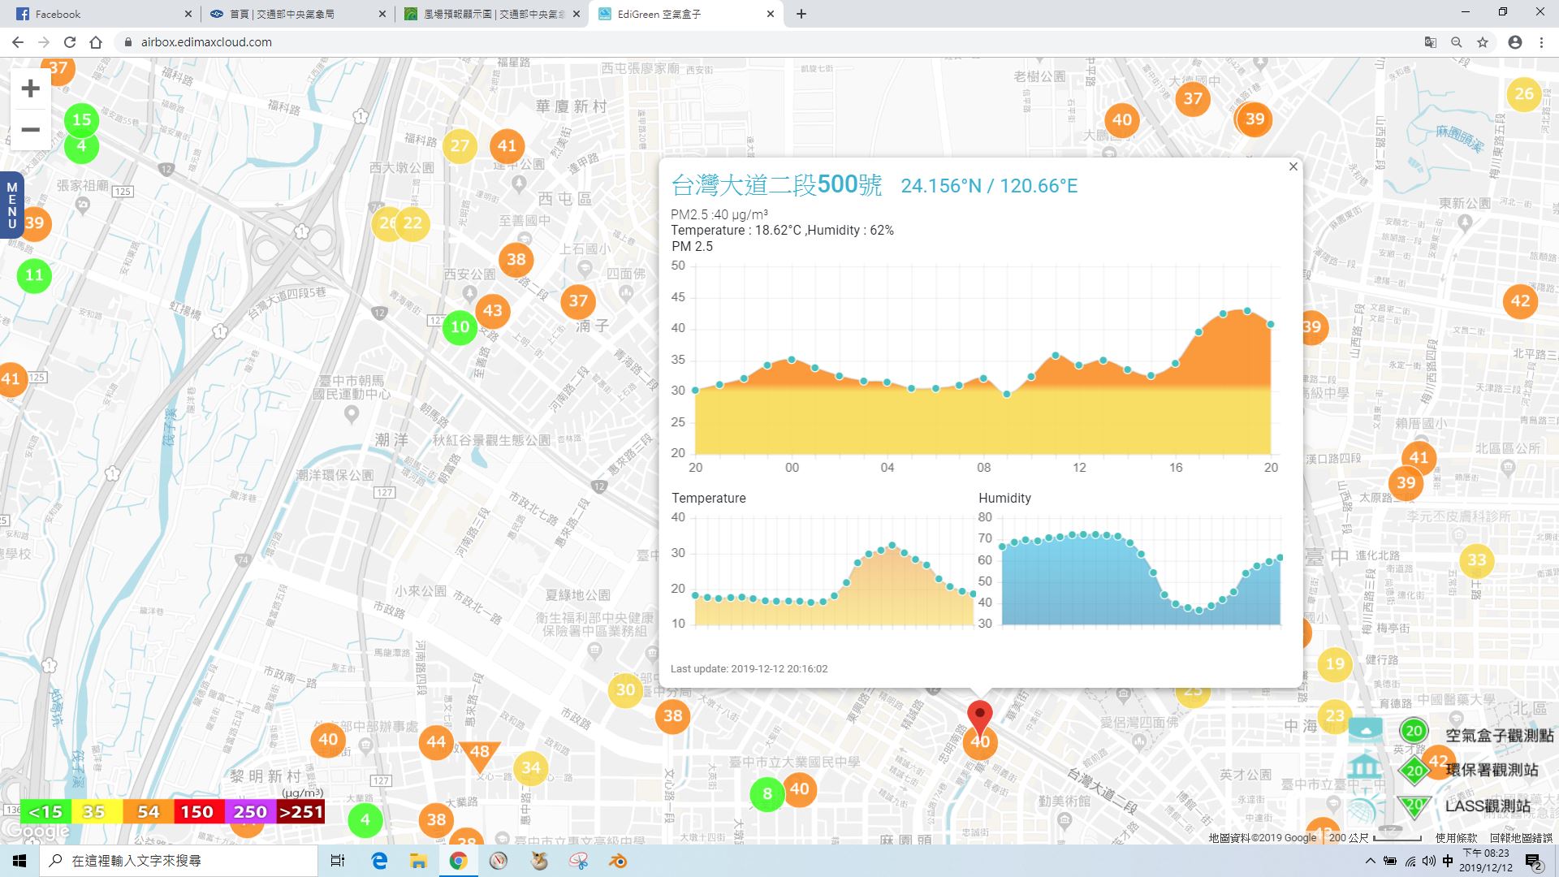Select the yellow 30 sensor marker
Image resolution: width=1559 pixels, height=877 pixels.
[625, 690]
